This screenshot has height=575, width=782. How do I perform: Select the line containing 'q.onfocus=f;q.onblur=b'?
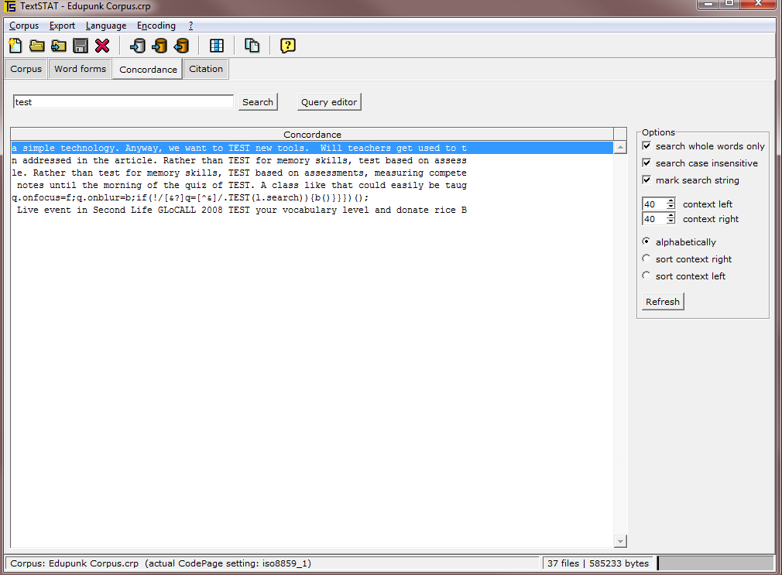coord(312,198)
